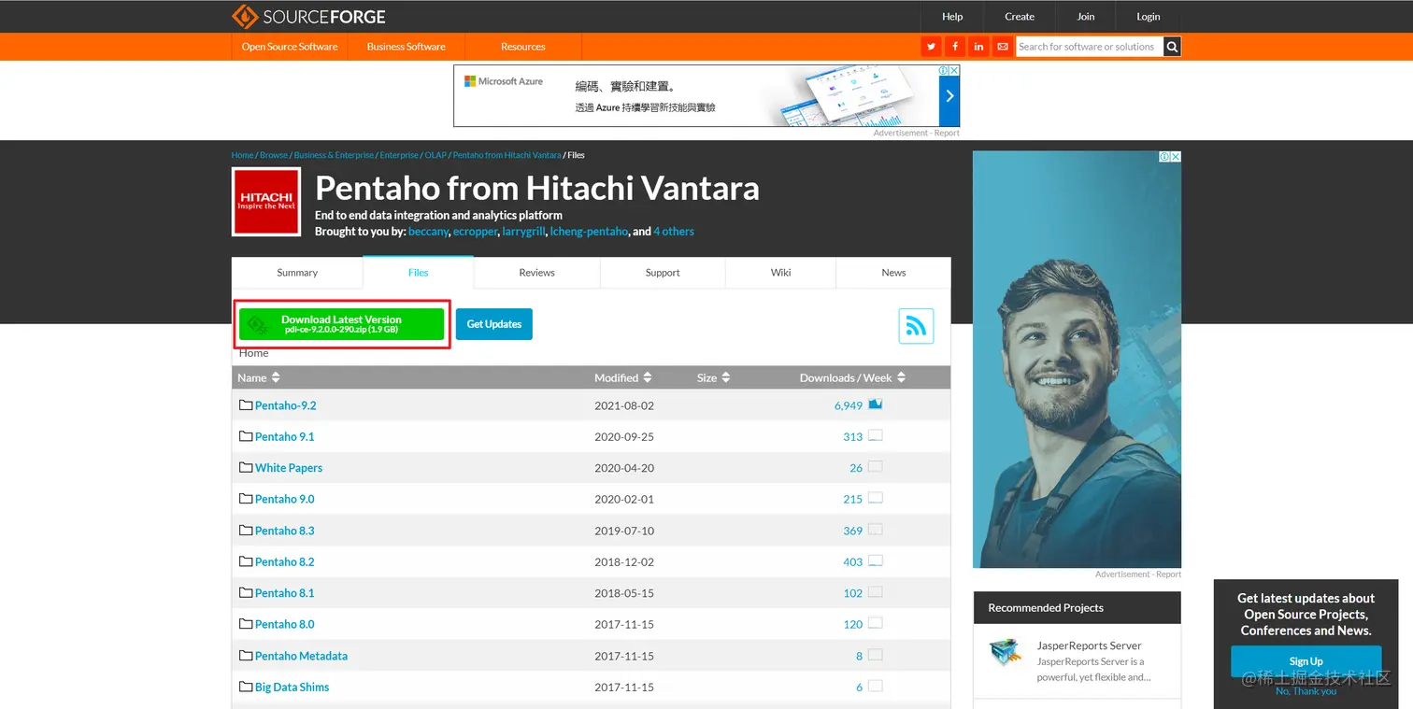1413x709 pixels.
Task: Click the Sign Up button
Action: point(1306,661)
